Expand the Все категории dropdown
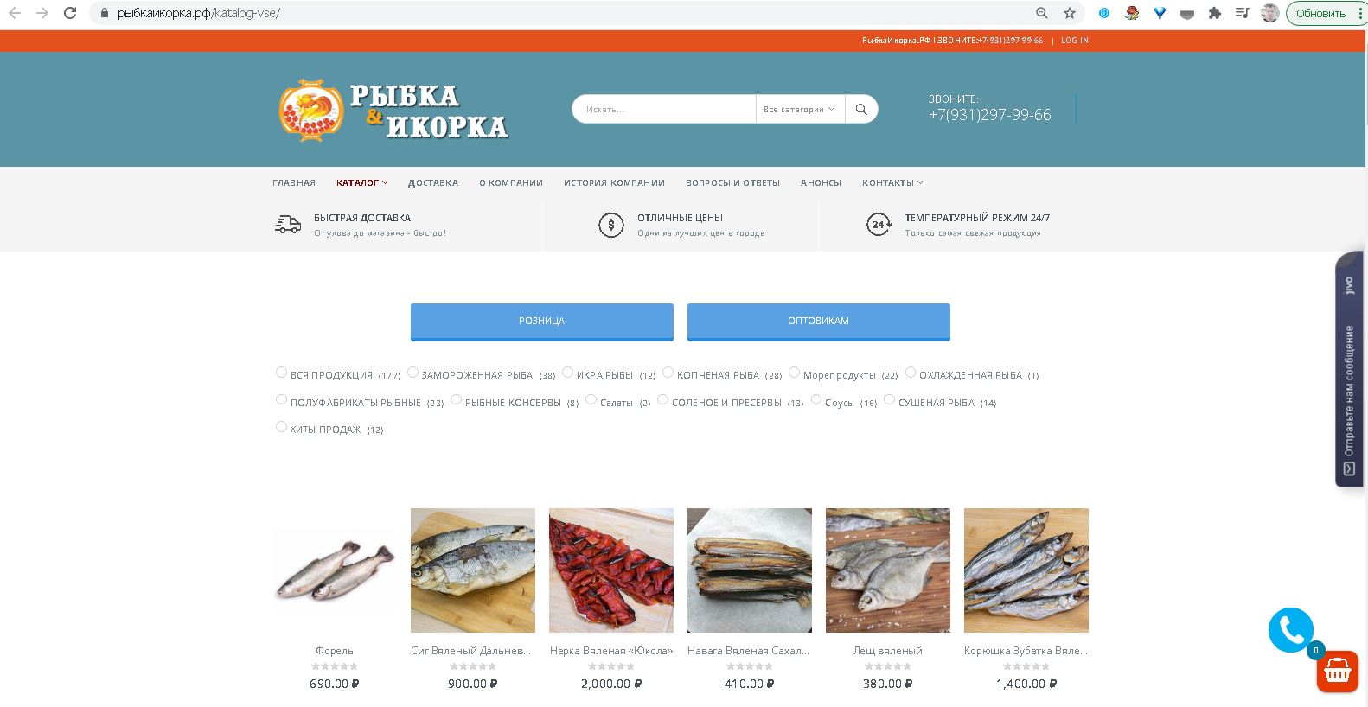The height and width of the screenshot is (707, 1368). click(x=800, y=109)
